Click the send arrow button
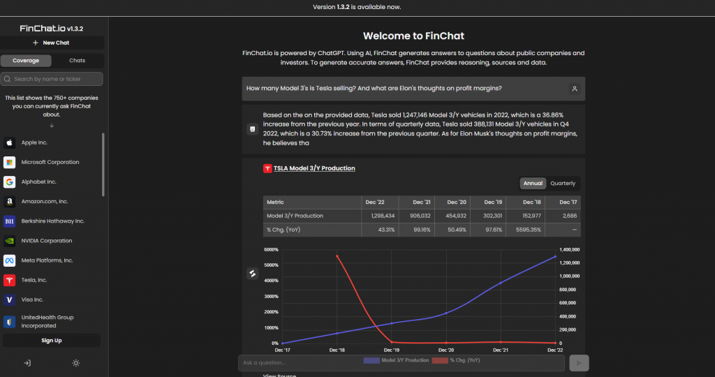This screenshot has height=377, width=715. [x=579, y=362]
